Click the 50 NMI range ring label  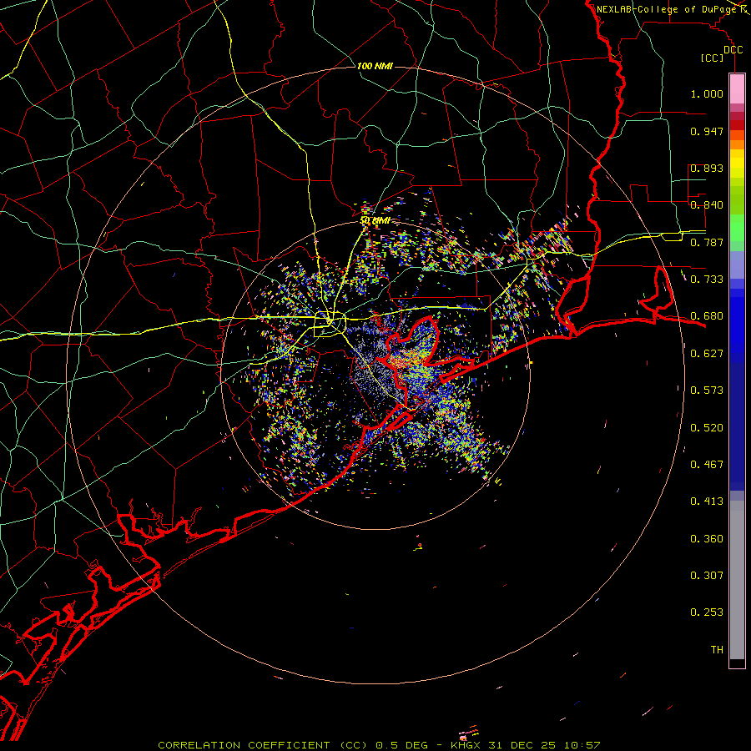coord(375,220)
